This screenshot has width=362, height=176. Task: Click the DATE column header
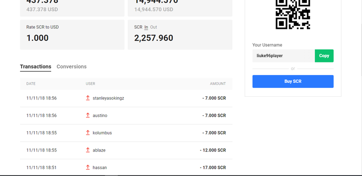point(31,84)
